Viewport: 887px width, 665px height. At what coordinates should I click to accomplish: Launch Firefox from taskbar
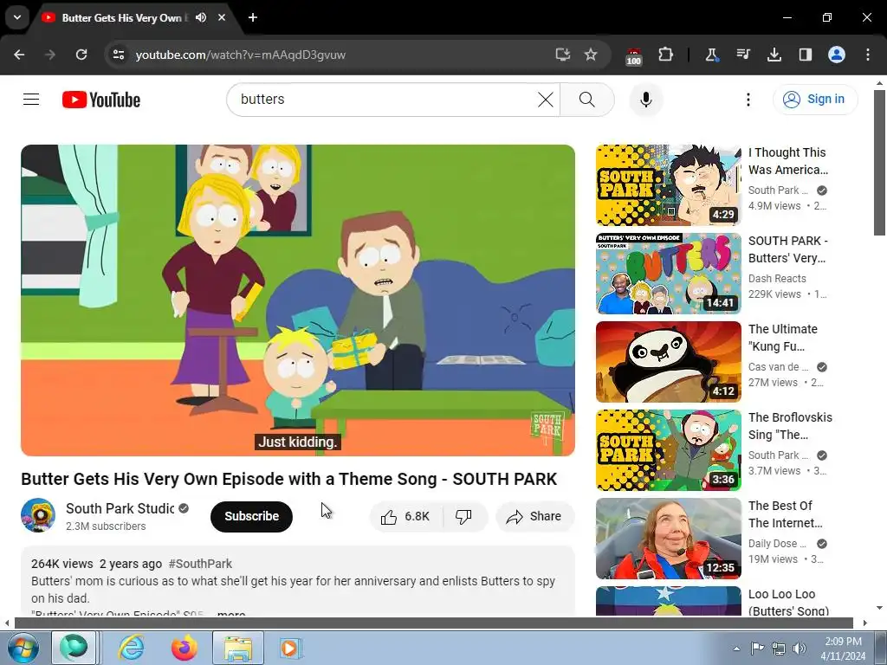click(184, 648)
